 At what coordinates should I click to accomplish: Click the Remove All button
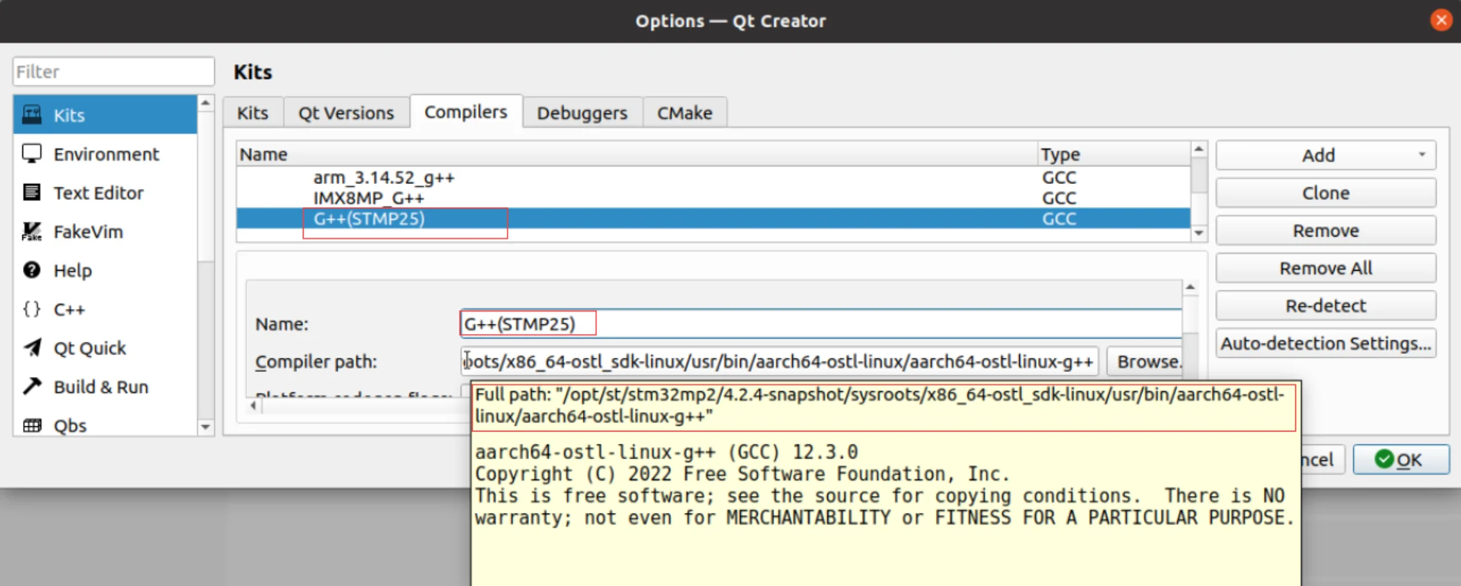(x=1326, y=268)
